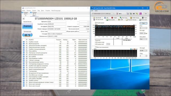Switch to the Disk monitor tab
Viewport: 171px width, 96px height.
(x=111, y=20)
